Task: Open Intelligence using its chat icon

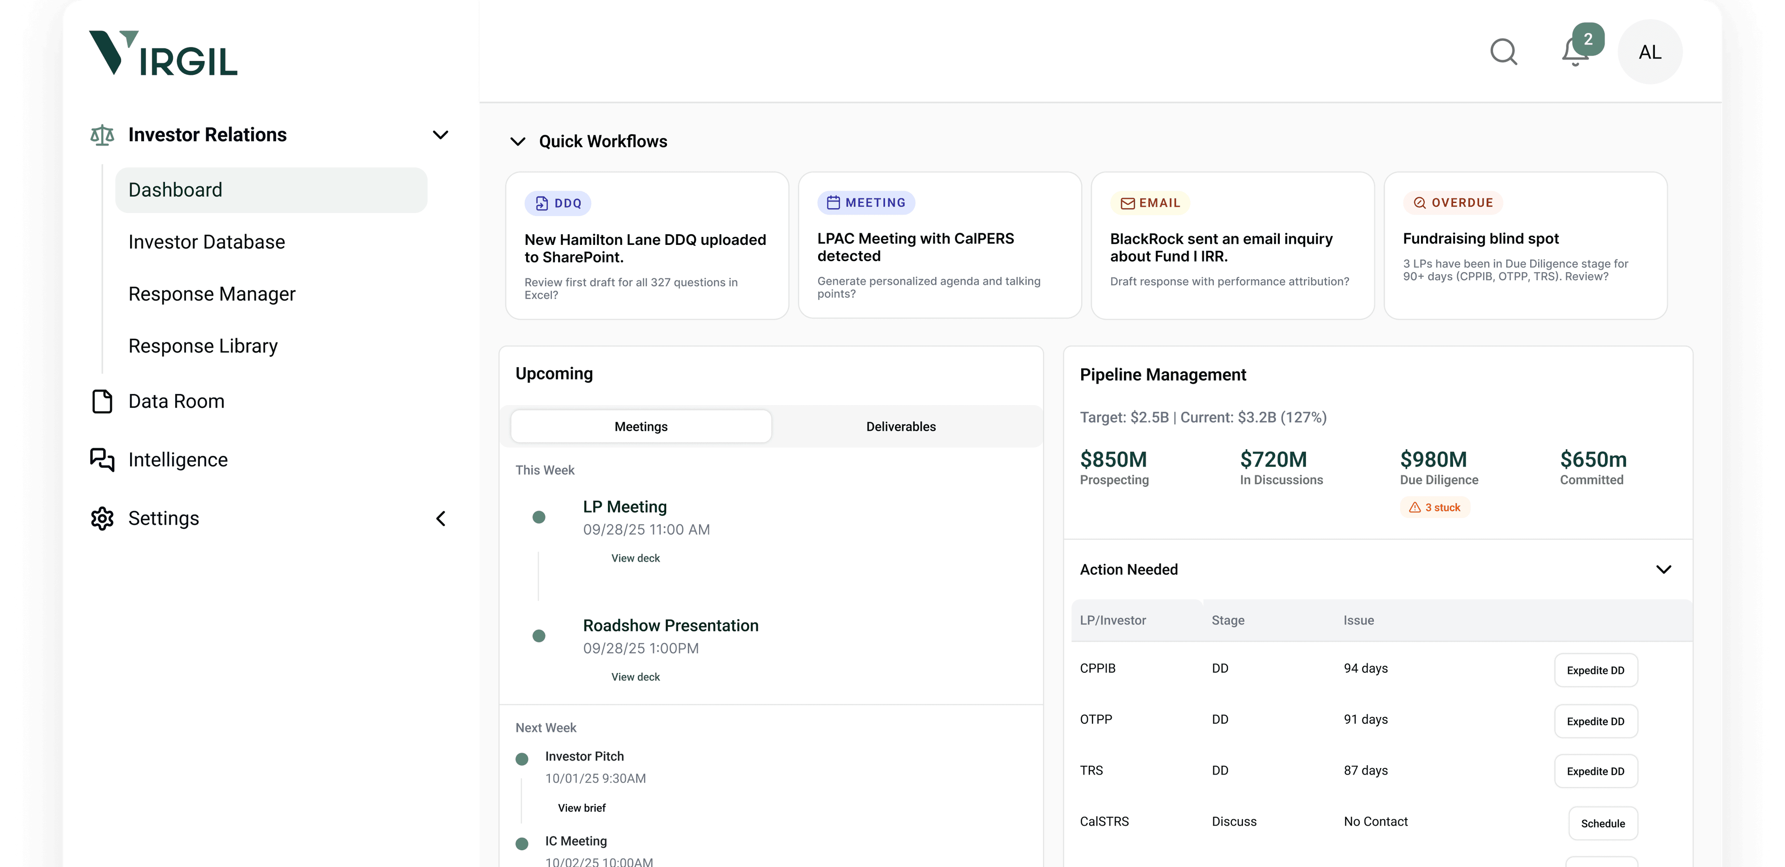Action: pyautogui.click(x=102, y=459)
